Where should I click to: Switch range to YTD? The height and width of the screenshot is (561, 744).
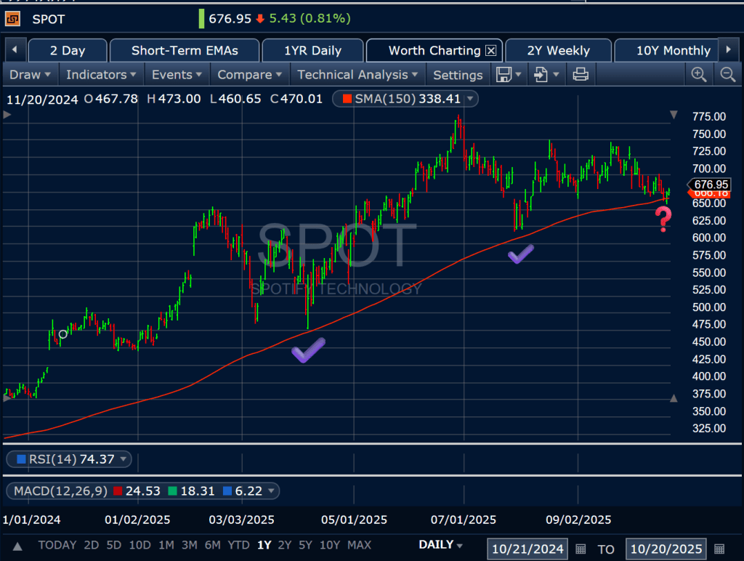pos(238,545)
